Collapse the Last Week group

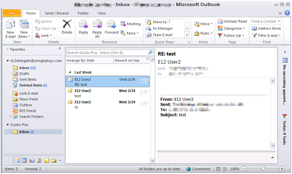(70, 72)
